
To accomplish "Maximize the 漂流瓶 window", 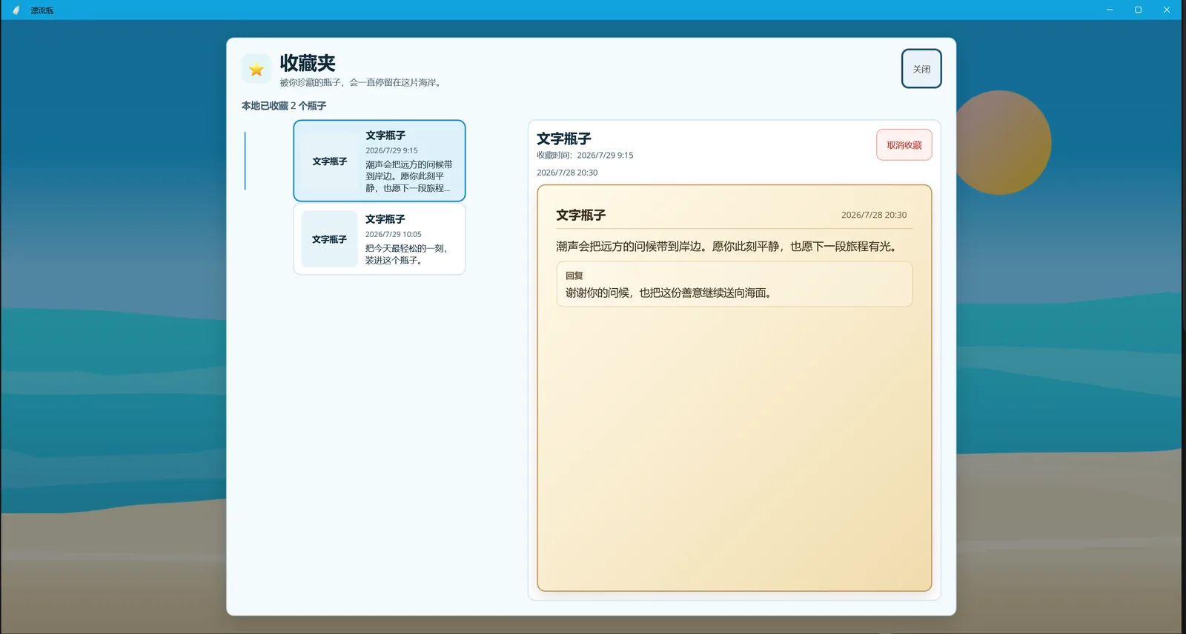I will click(1138, 10).
